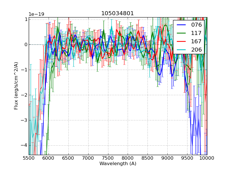Select the 117 legend label
The height and width of the screenshot is (172, 230).
pos(196,33)
